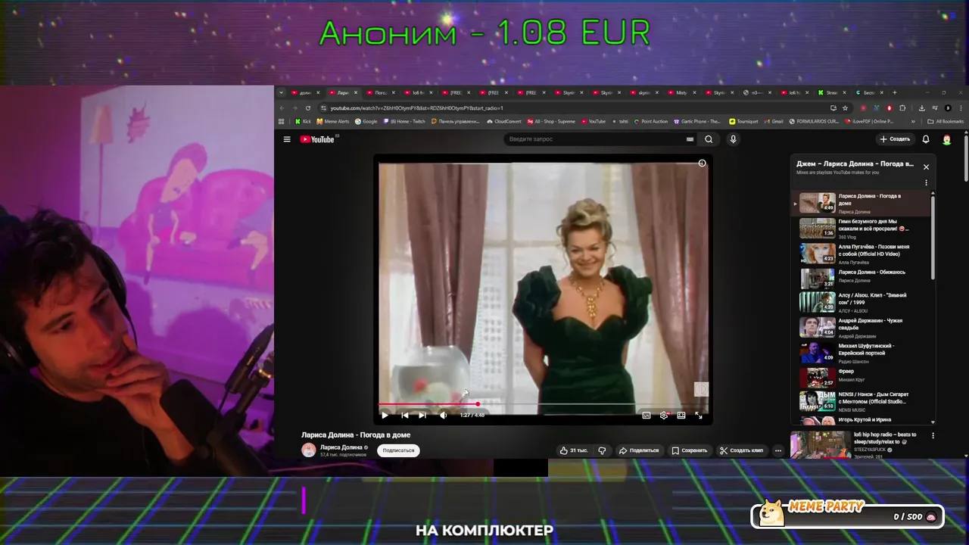The height and width of the screenshot is (545, 969).
Task: Open Chrome downloads icon
Action: (921, 108)
